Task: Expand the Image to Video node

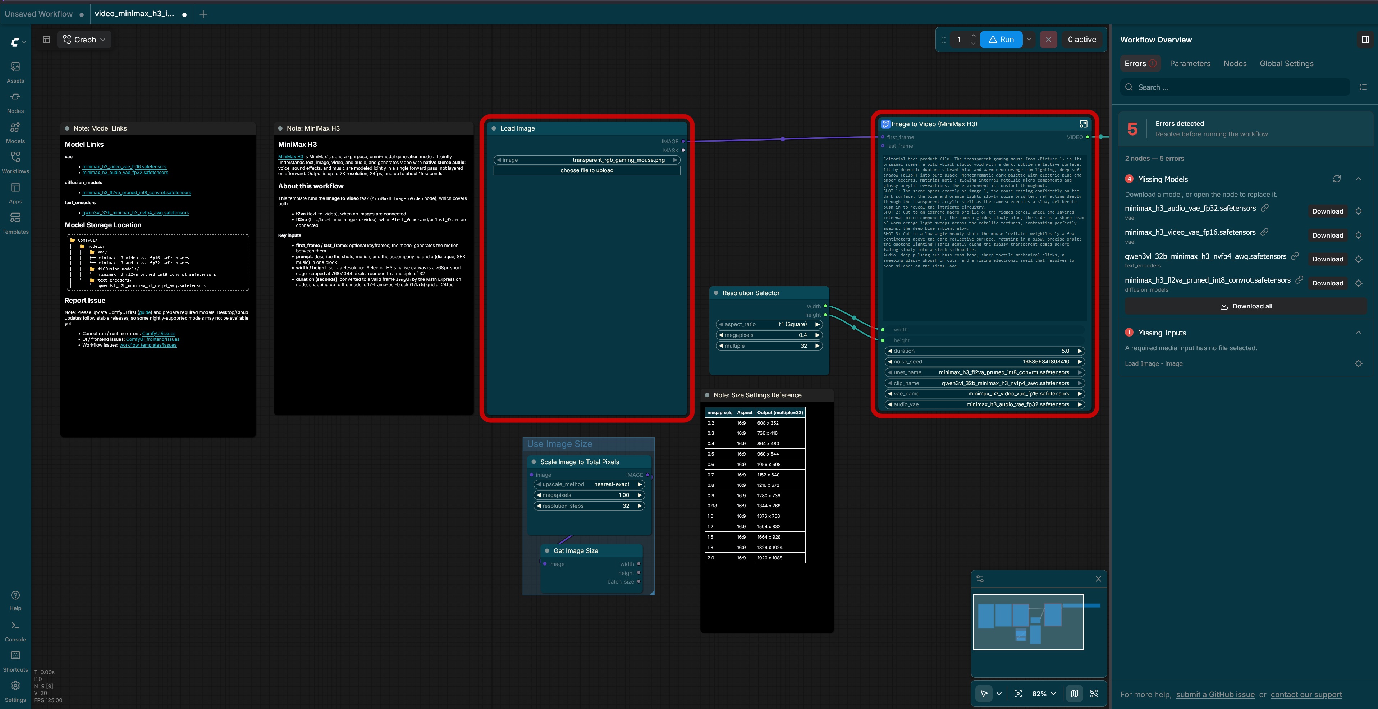Action: (1083, 124)
